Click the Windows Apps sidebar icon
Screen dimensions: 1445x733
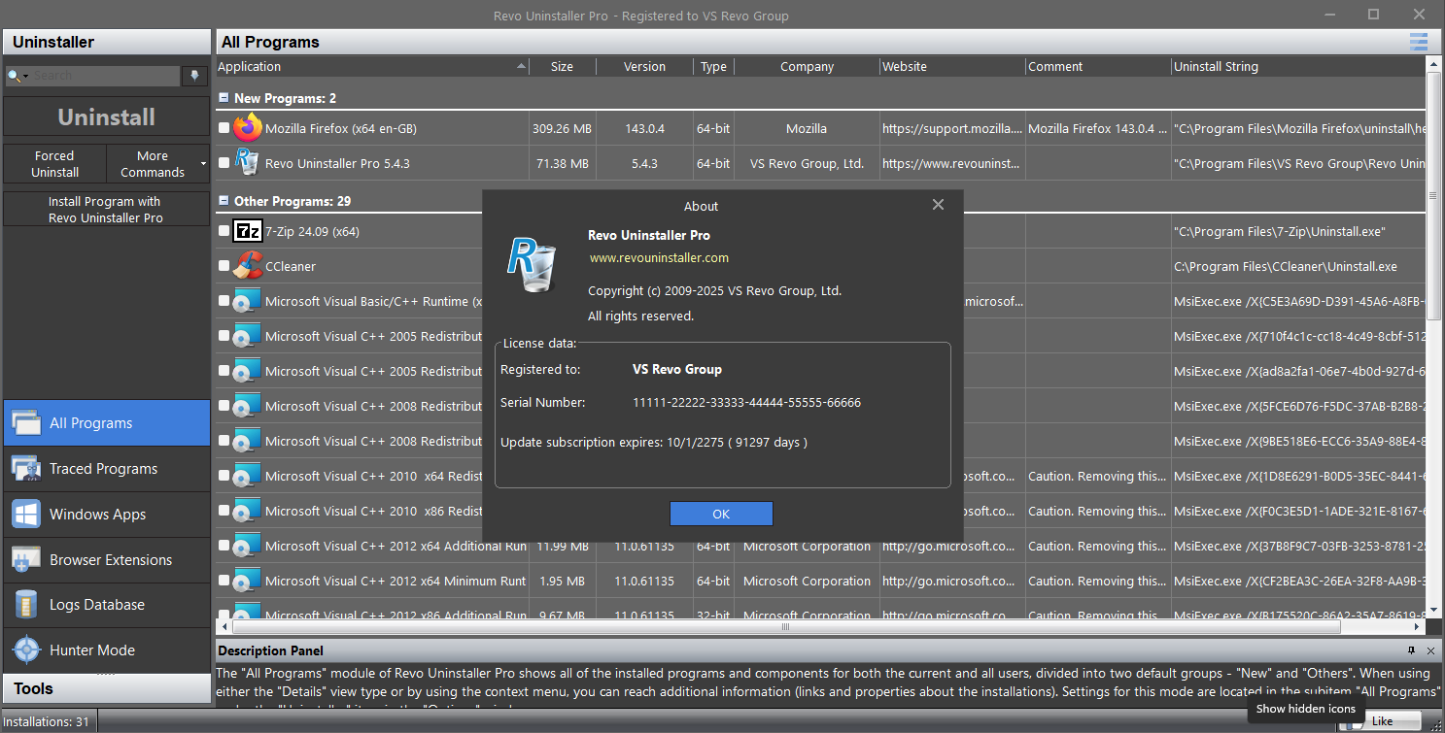[26, 515]
